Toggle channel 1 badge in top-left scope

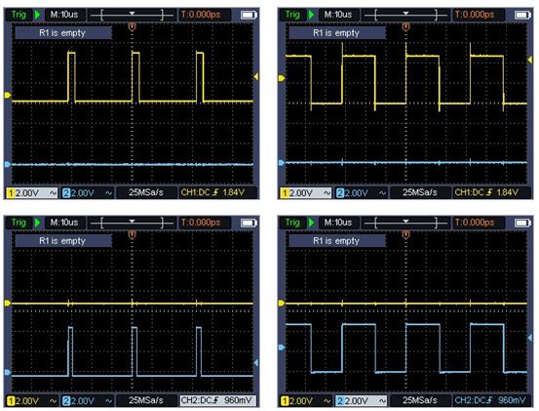(x=11, y=193)
